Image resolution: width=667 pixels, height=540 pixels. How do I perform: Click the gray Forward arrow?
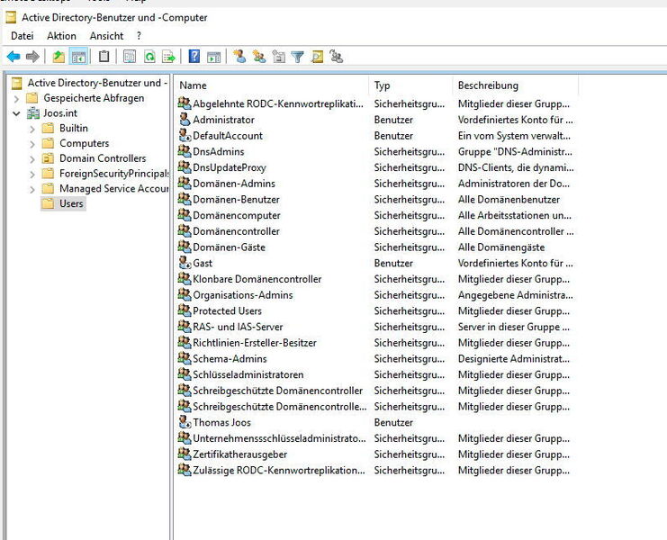(x=32, y=57)
